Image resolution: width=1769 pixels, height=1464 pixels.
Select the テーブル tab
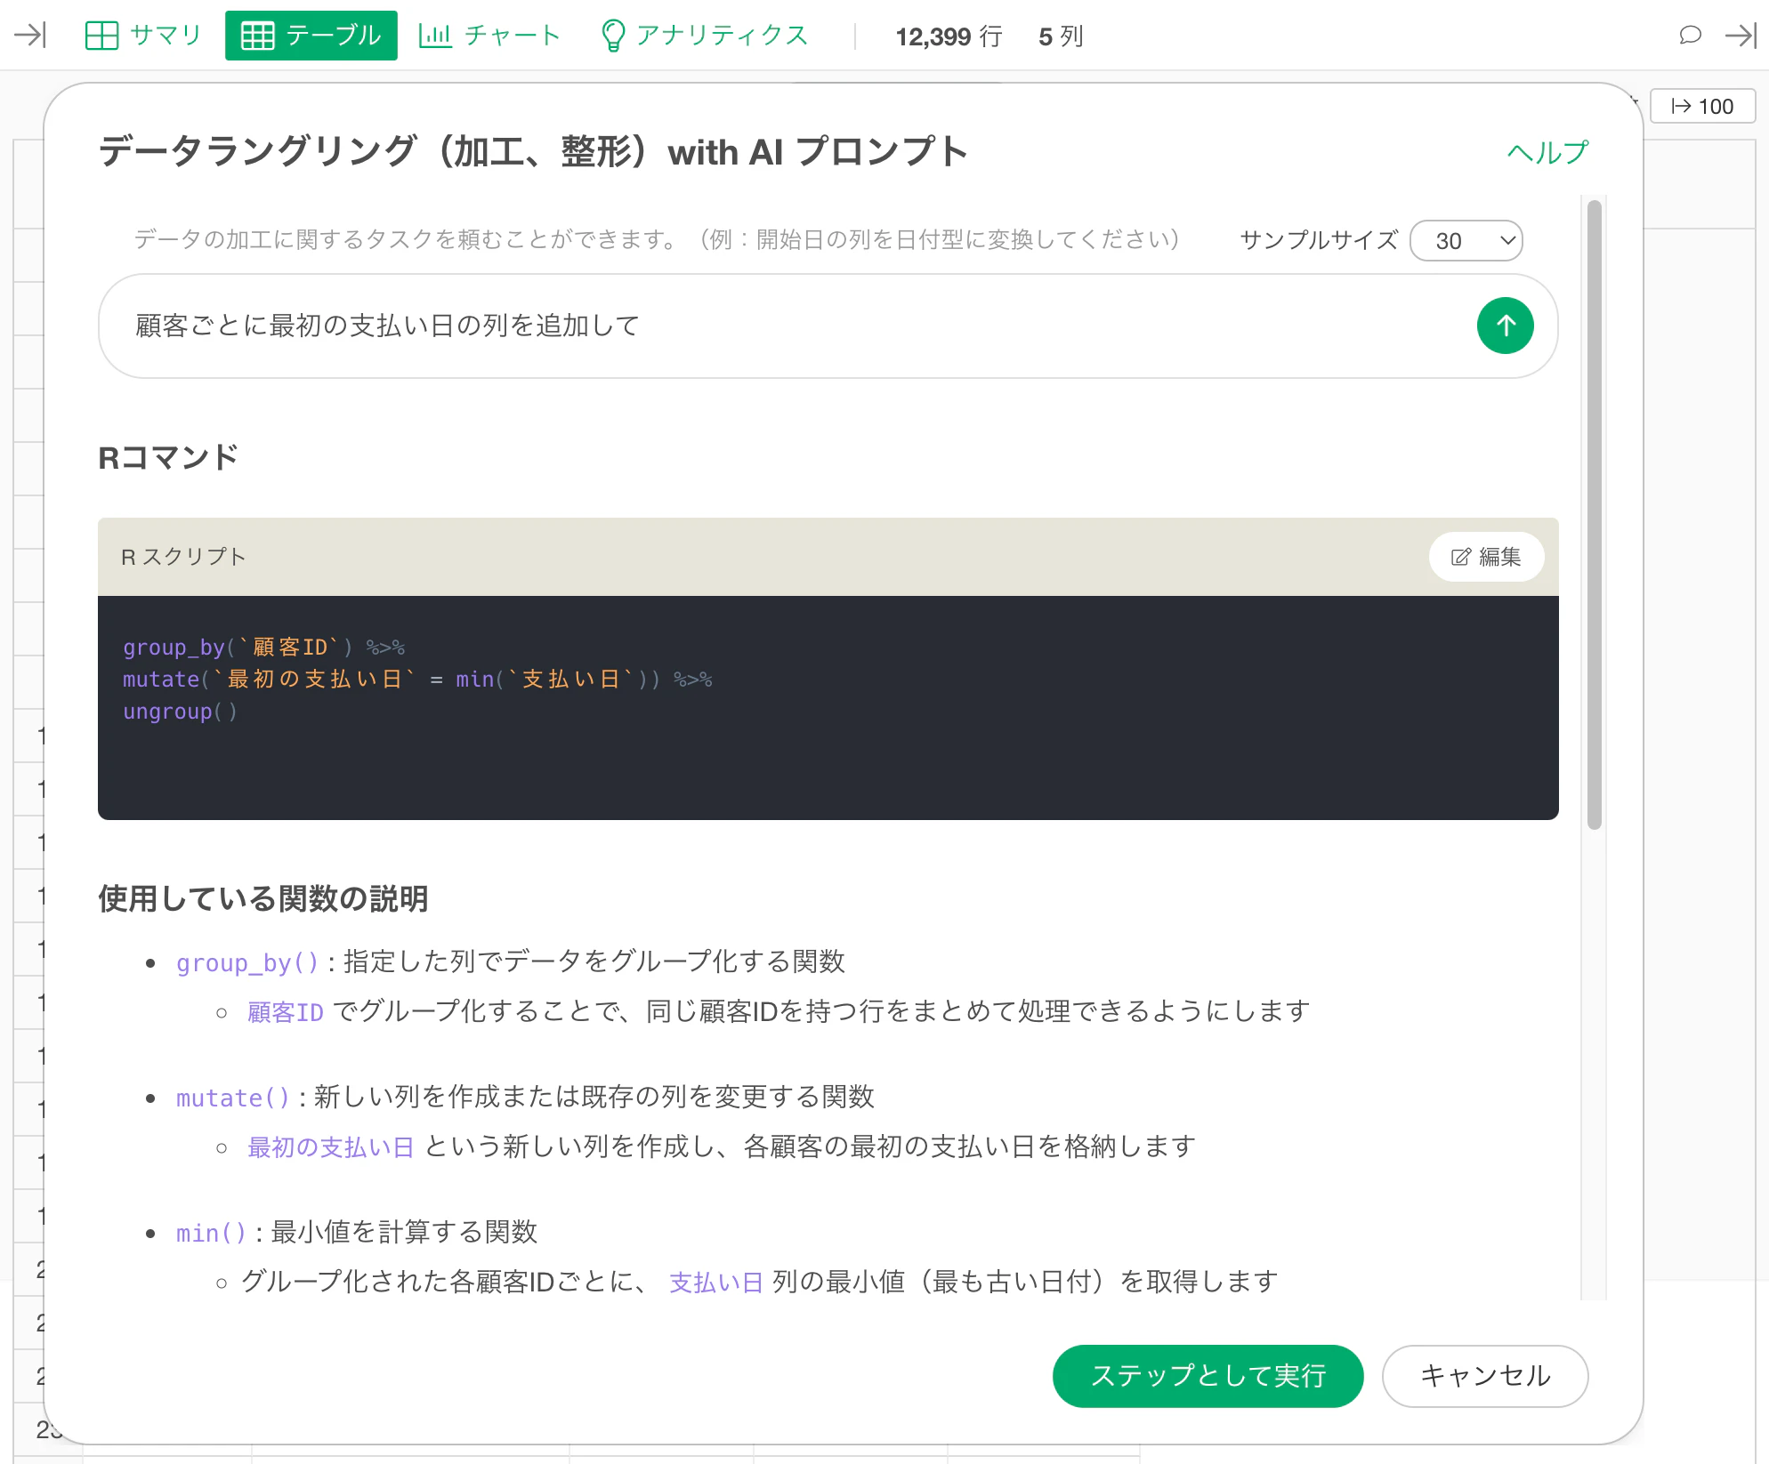point(311,36)
